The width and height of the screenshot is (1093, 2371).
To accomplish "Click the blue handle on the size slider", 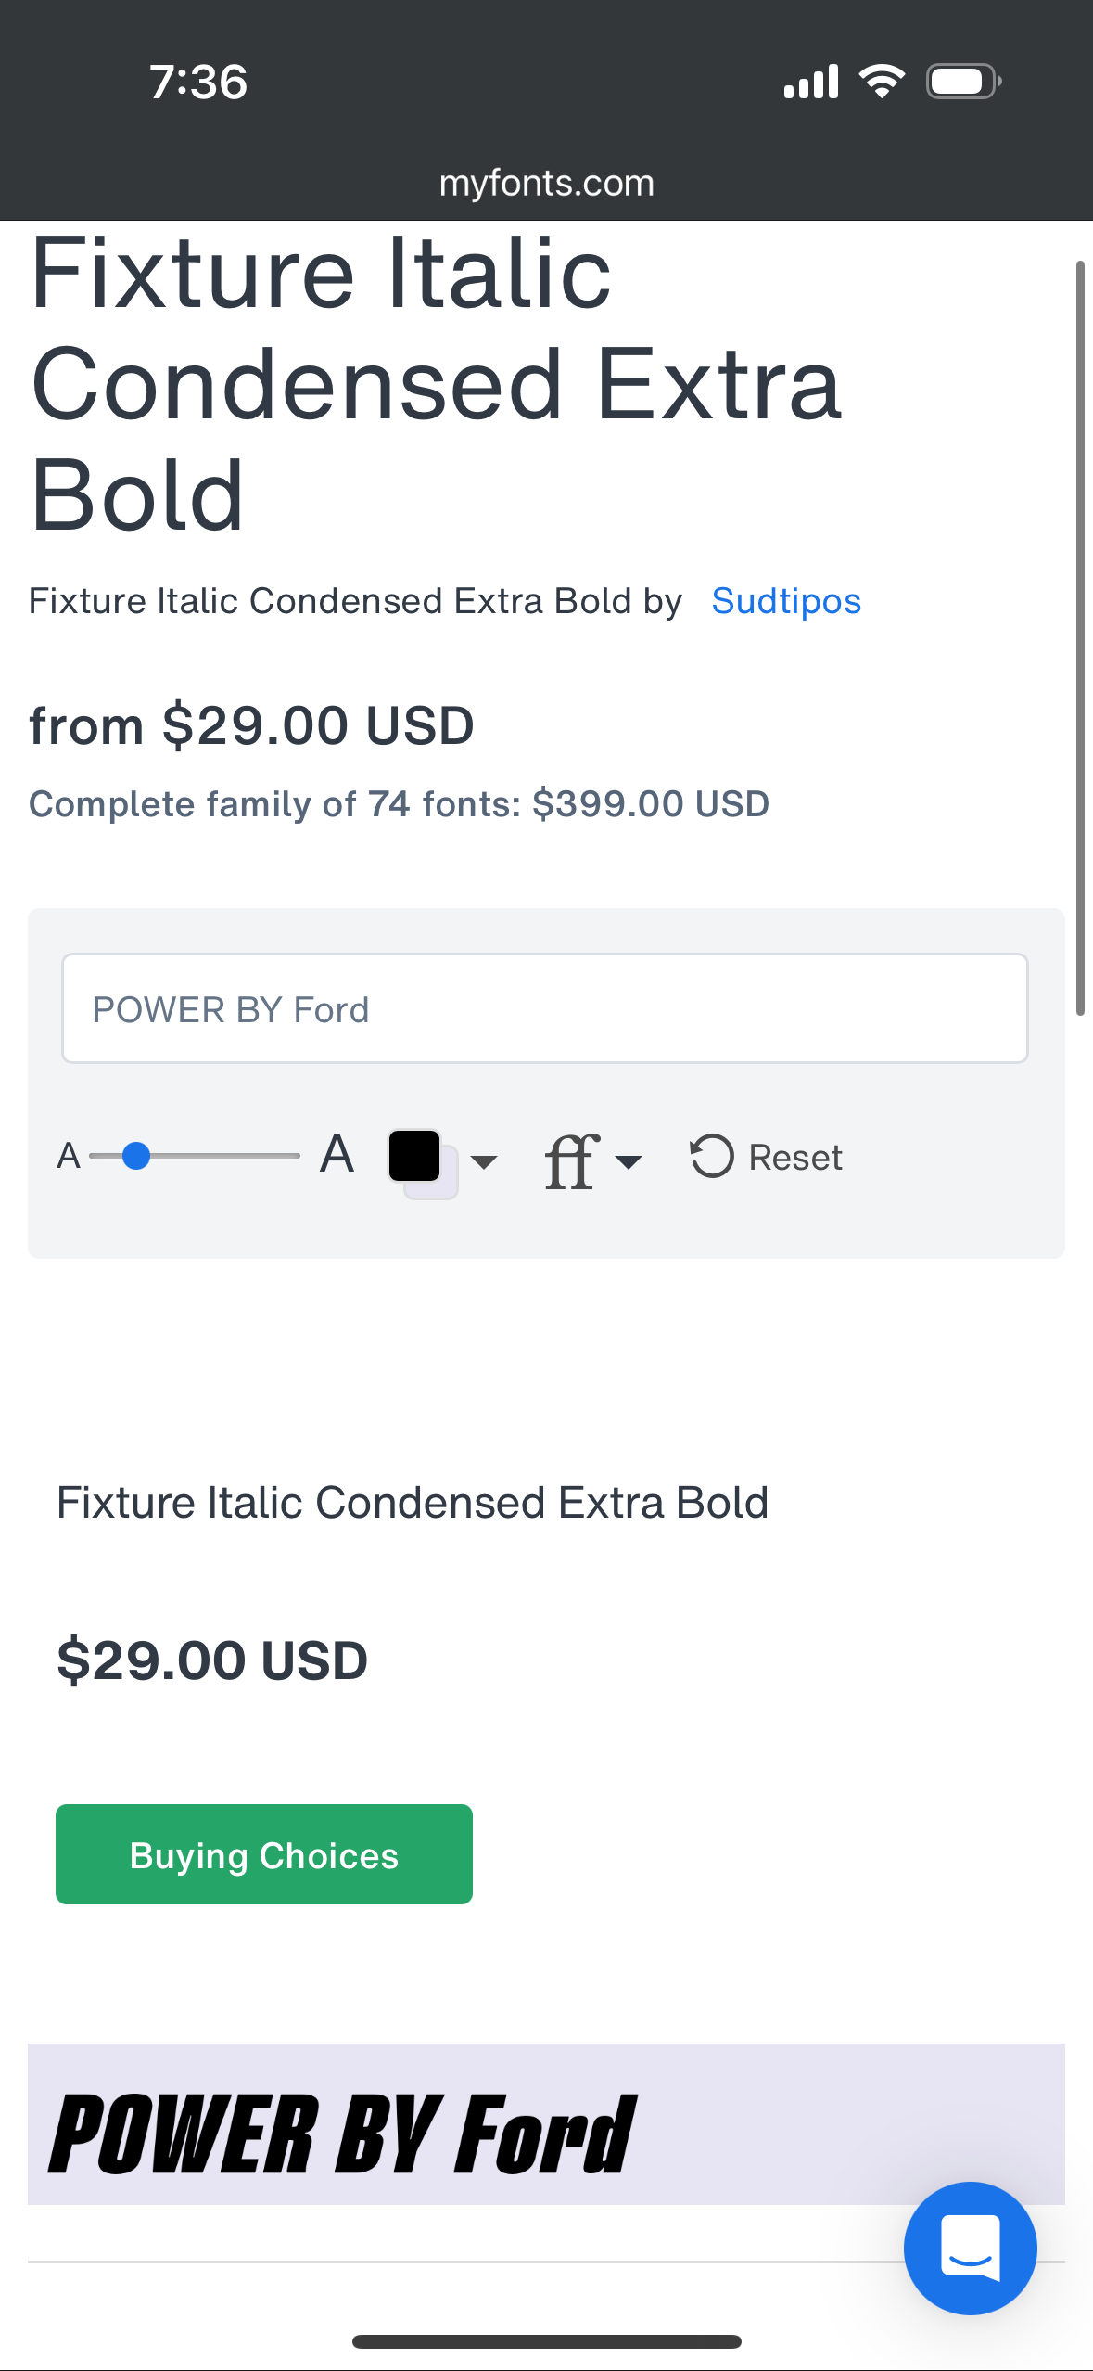I will click(137, 1155).
